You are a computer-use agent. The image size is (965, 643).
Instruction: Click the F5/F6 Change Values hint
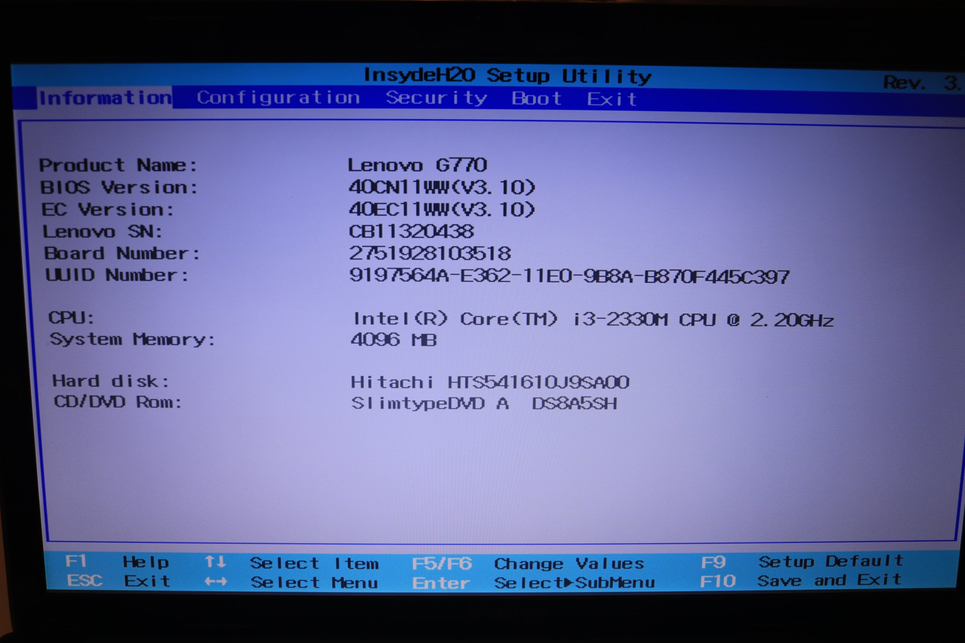click(x=527, y=564)
